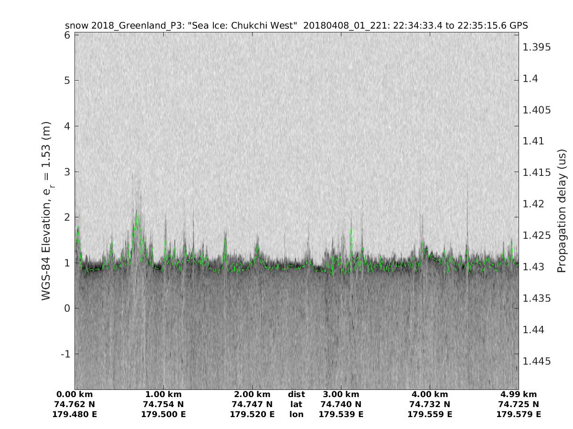Click the "lon" legend label below axis
The height and width of the screenshot is (429, 573).
[296, 414]
